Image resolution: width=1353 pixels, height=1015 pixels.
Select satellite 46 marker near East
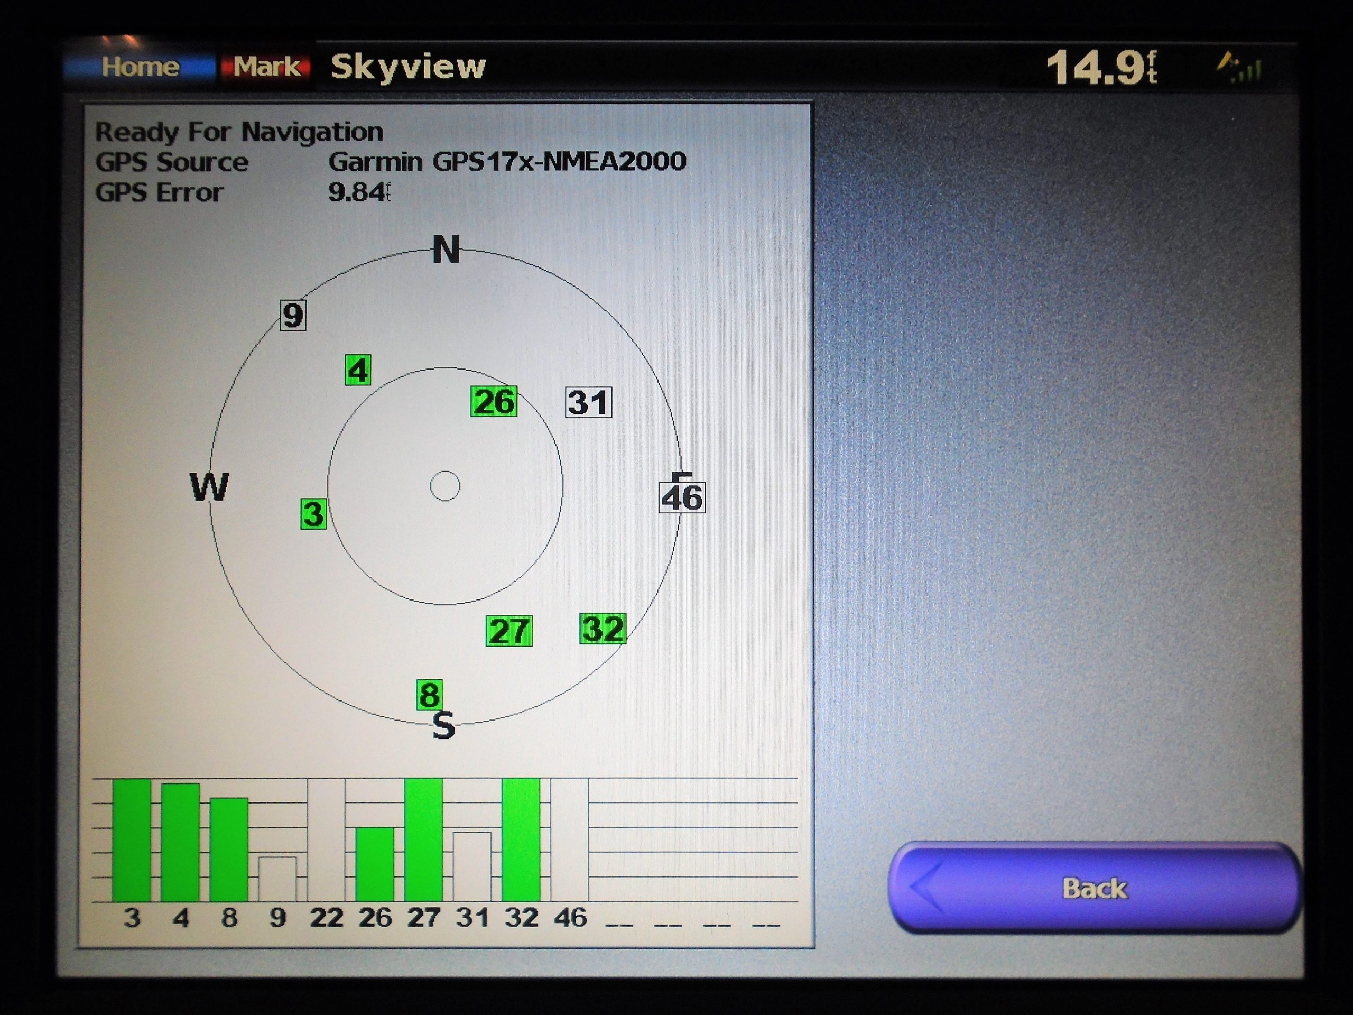682,497
